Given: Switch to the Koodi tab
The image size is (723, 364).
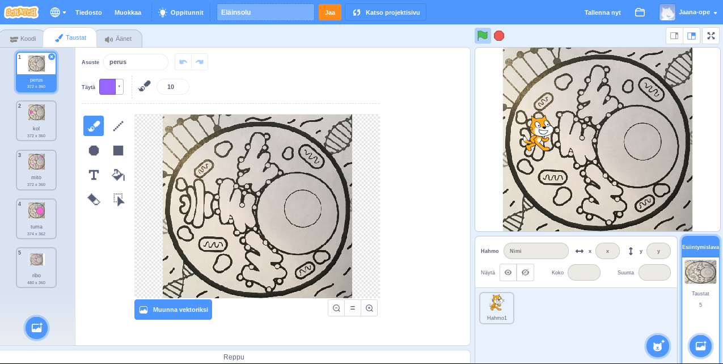Looking at the screenshot, I should [23, 39].
